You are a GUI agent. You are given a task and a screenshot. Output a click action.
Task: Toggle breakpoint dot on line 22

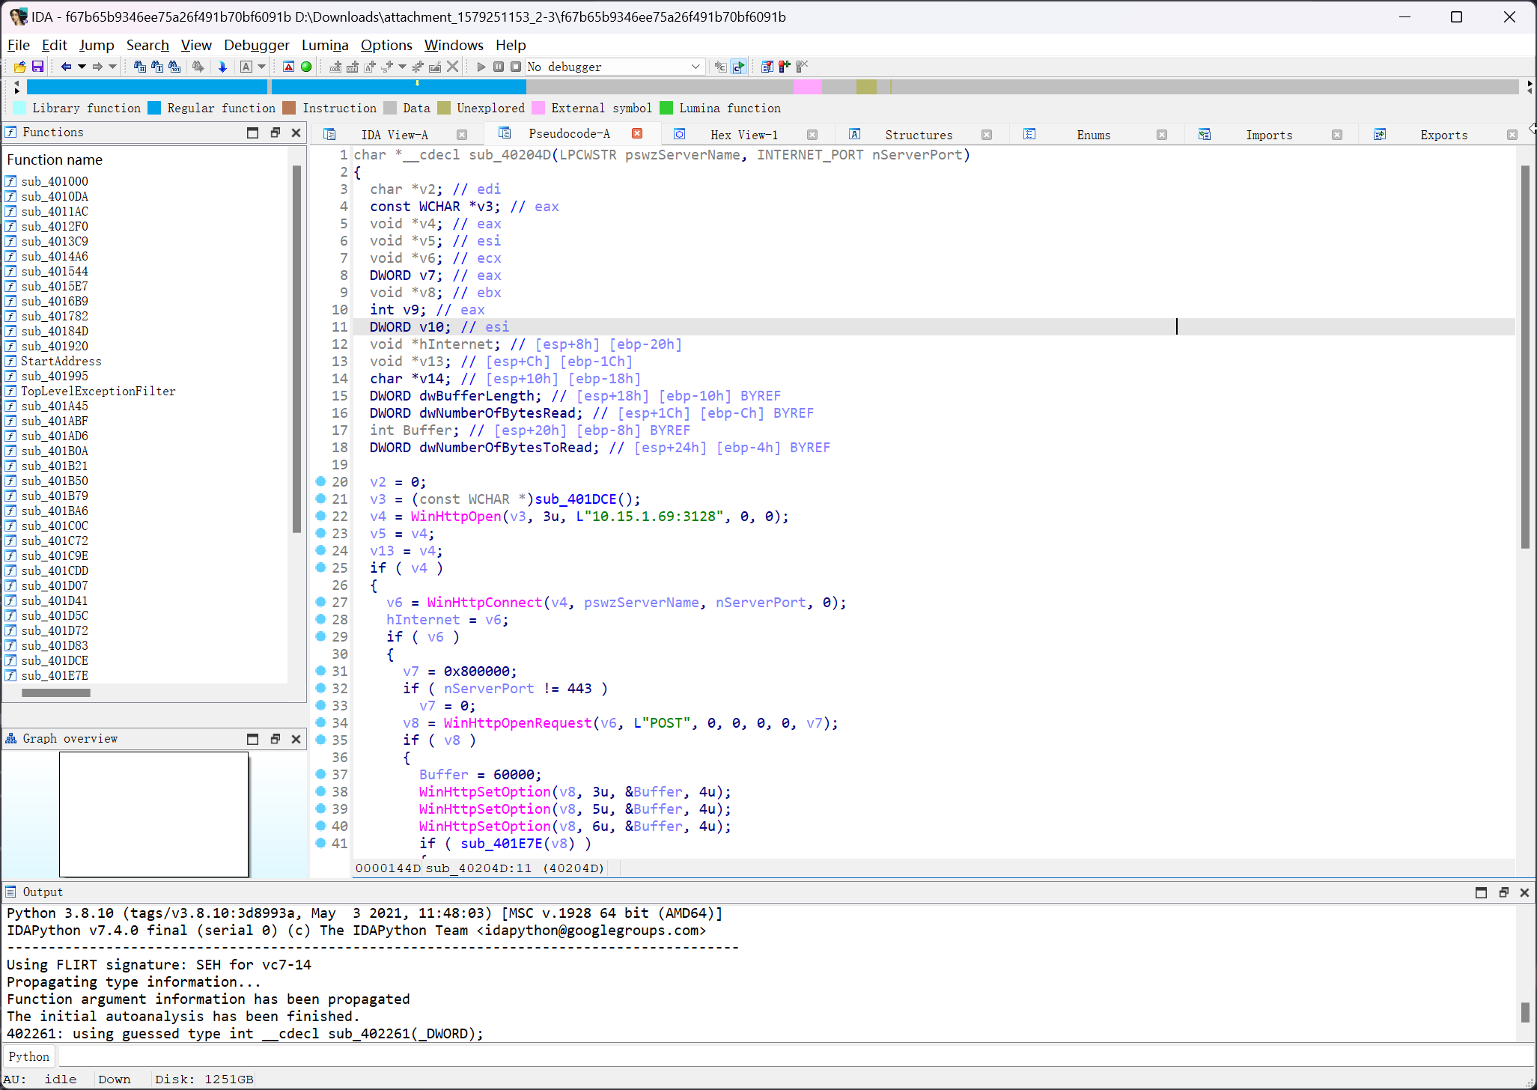(320, 516)
